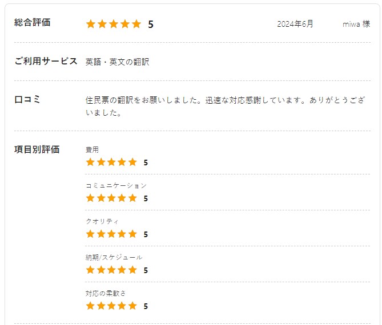Click the third star under 費用

[x=111, y=162]
